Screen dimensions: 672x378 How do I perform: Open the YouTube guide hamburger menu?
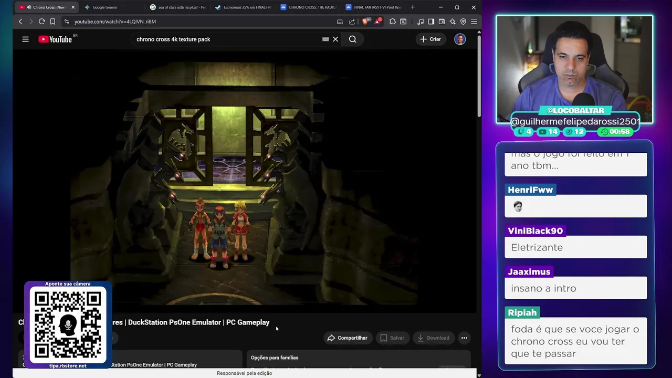click(25, 39)
